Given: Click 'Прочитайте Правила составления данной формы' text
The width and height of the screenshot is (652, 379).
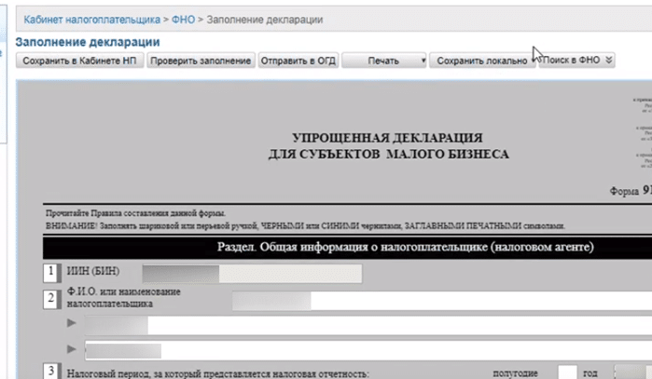Looking at the screenshot, I should (135, 213).
